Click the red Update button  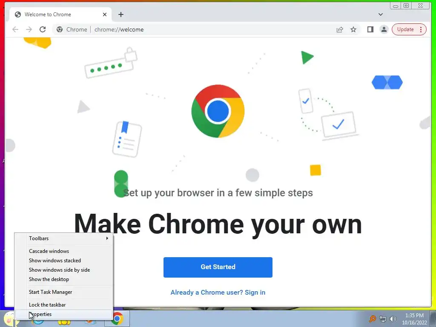pyautogui.click(x=409, y=29)
